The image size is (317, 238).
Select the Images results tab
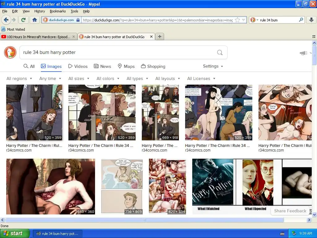pyautogui.click(x=51, y=66)
